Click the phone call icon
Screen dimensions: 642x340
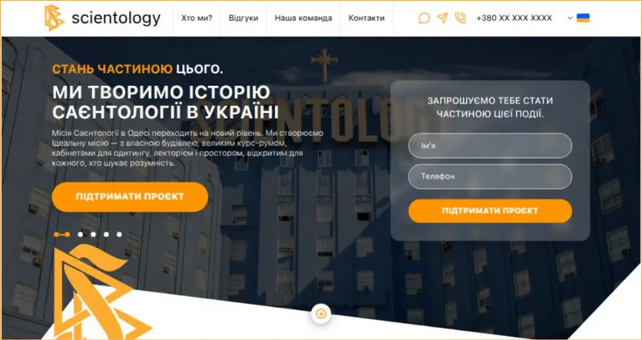(x=460, y=18)
